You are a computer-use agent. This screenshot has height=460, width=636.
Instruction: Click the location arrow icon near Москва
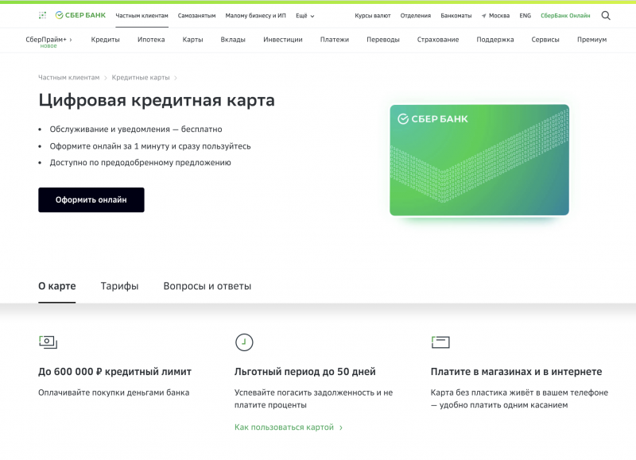(x=484, y=16)
